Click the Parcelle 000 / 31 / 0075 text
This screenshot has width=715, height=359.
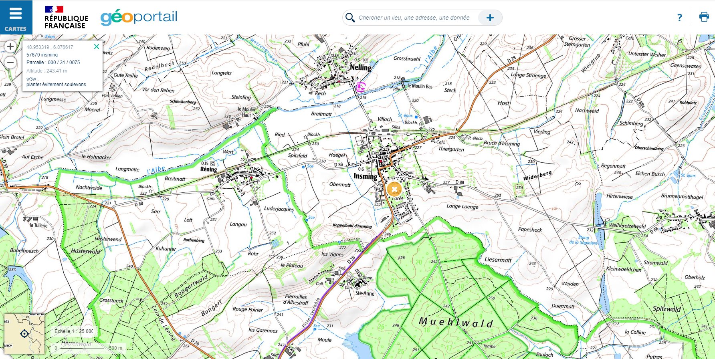click(53, 63)
